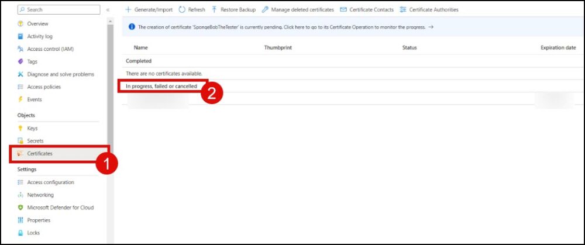Open Access policies page

point(43,87)
